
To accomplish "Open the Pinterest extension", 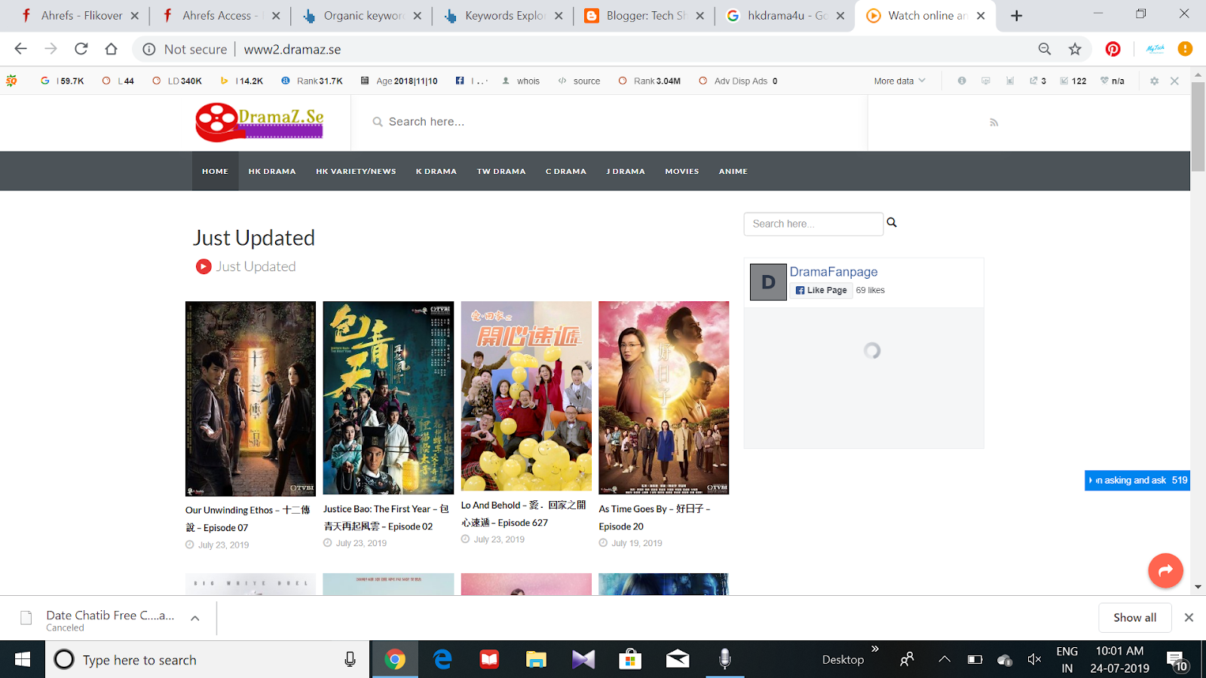I will [x=1113, y=49].
